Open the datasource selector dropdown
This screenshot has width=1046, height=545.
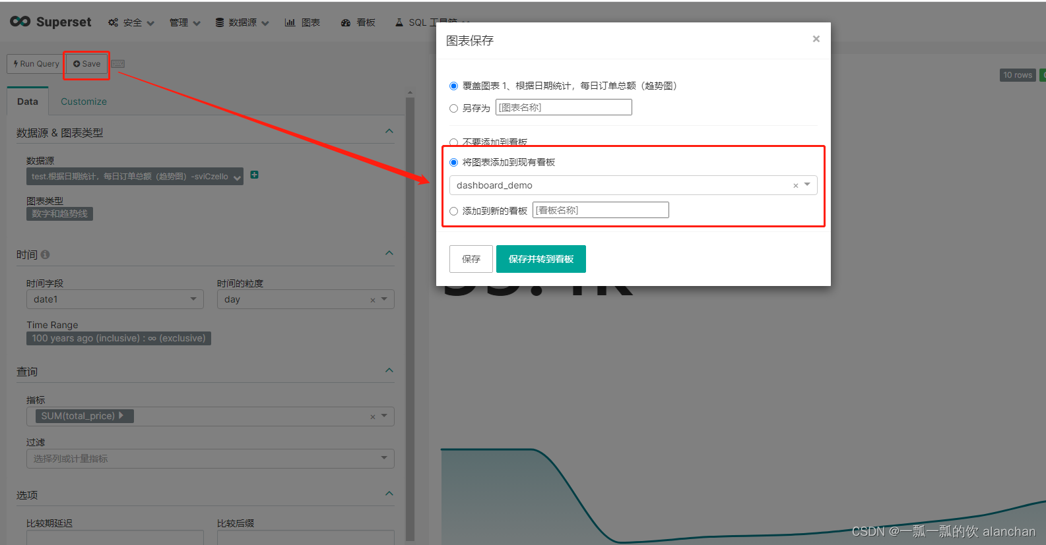(x=135, y=177)
